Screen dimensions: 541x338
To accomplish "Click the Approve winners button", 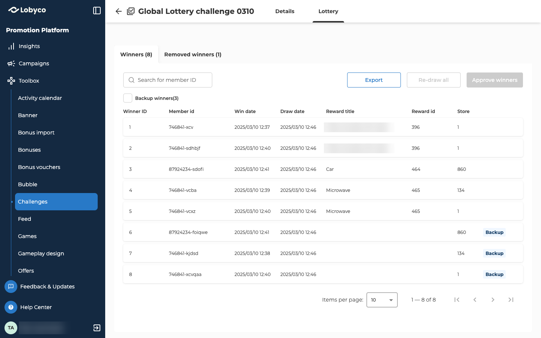I will coord(495,80).
